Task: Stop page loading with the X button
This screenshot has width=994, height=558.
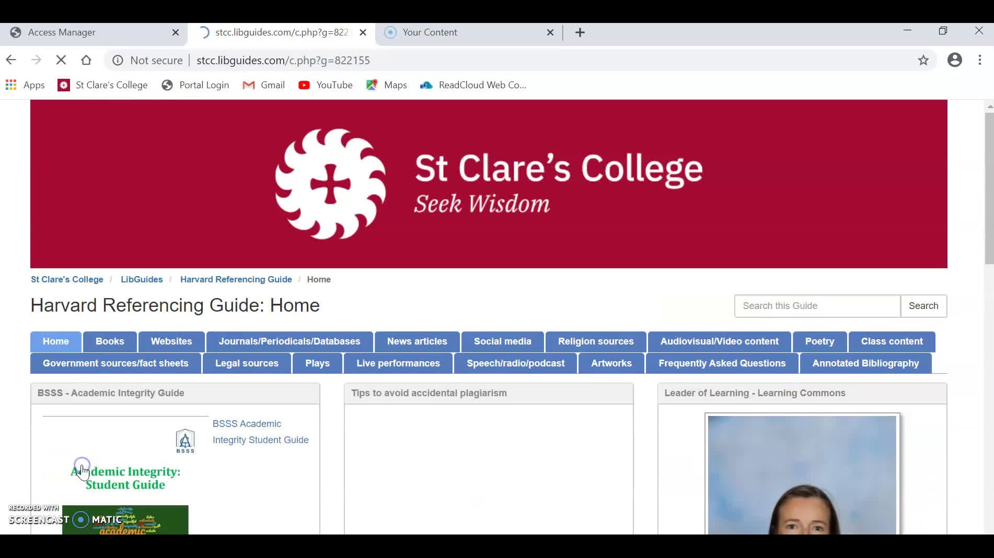Action: tap(61, 60)
